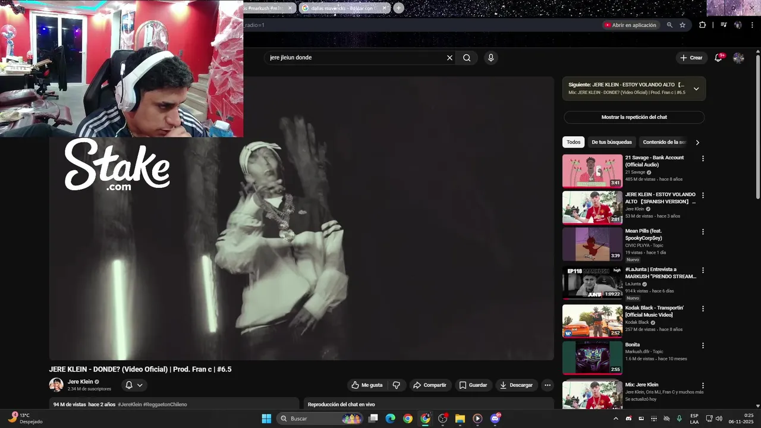Click the YouTube search magnifier button
The width and height of the screenshot is (761, 428).
[467, 58]
